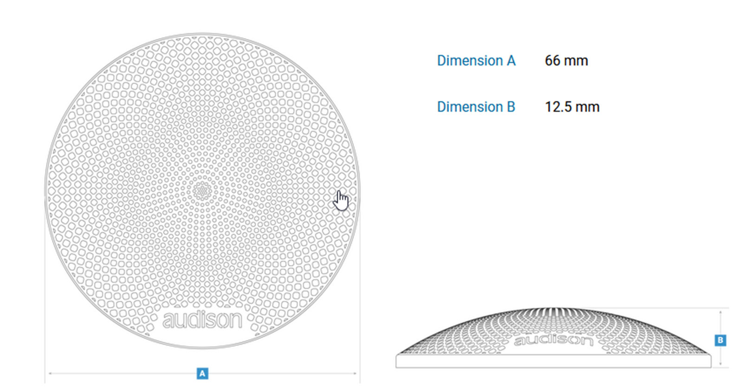Viewport: 743px width, 391px height.
Task: Select the audison logo on side profile
Action: [x=554, y=340]
